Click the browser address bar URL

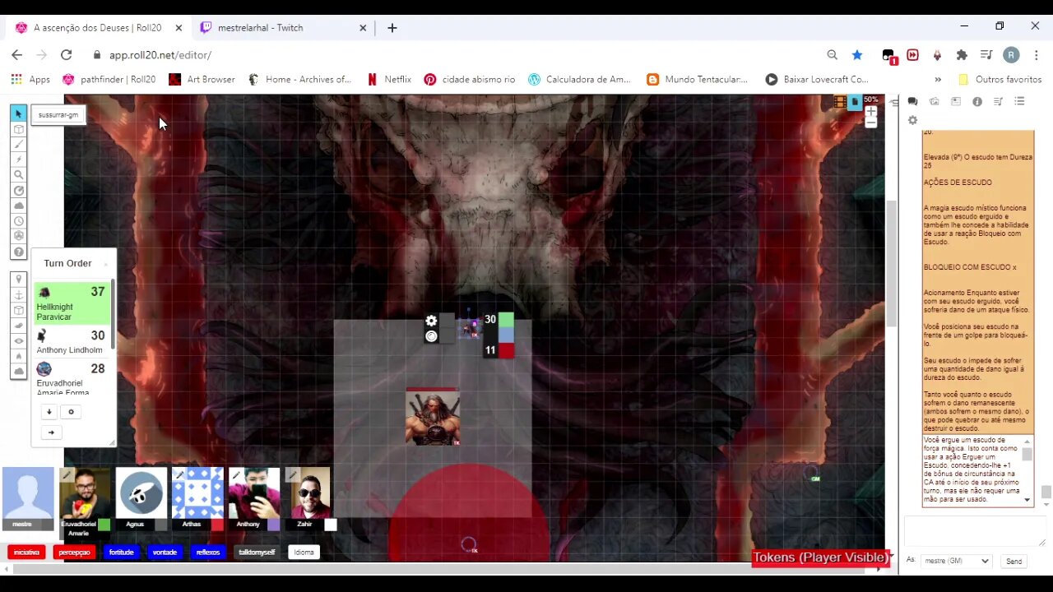160,55
